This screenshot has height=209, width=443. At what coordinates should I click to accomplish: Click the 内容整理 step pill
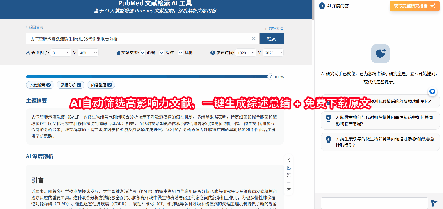click(x=101, y=85)
